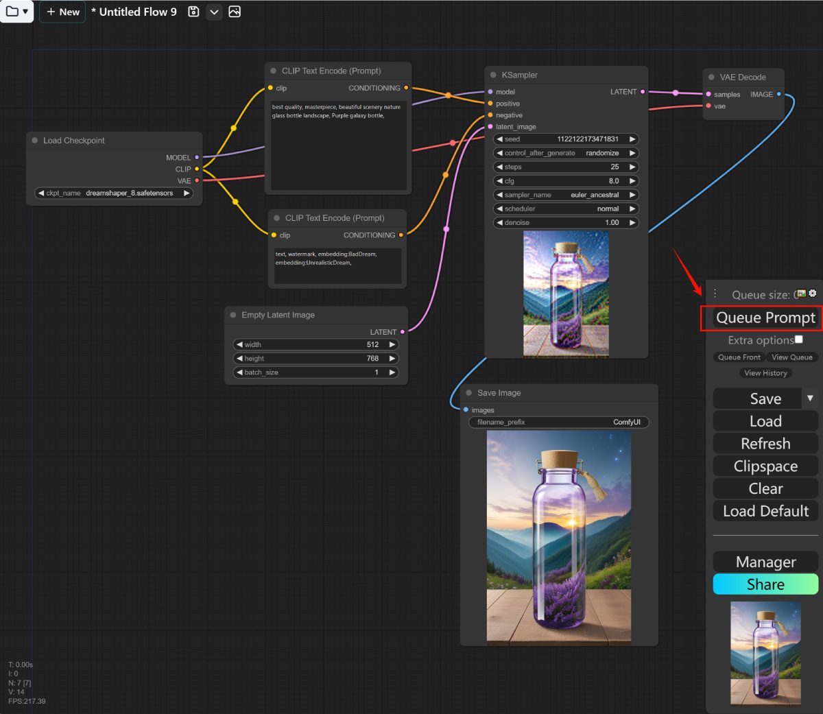
Task: Open the Manager button
Action: [765, 562]
